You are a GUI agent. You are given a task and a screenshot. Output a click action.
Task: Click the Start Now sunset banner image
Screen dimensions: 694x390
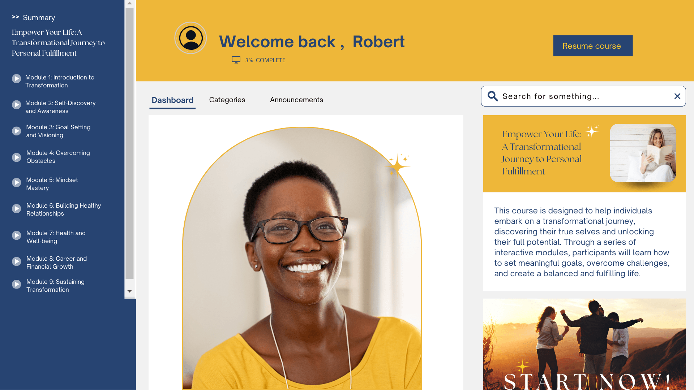tap(584, 344)
